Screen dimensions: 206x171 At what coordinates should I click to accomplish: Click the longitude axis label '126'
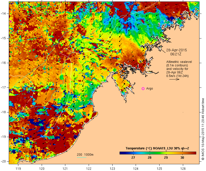click(183, 168)
